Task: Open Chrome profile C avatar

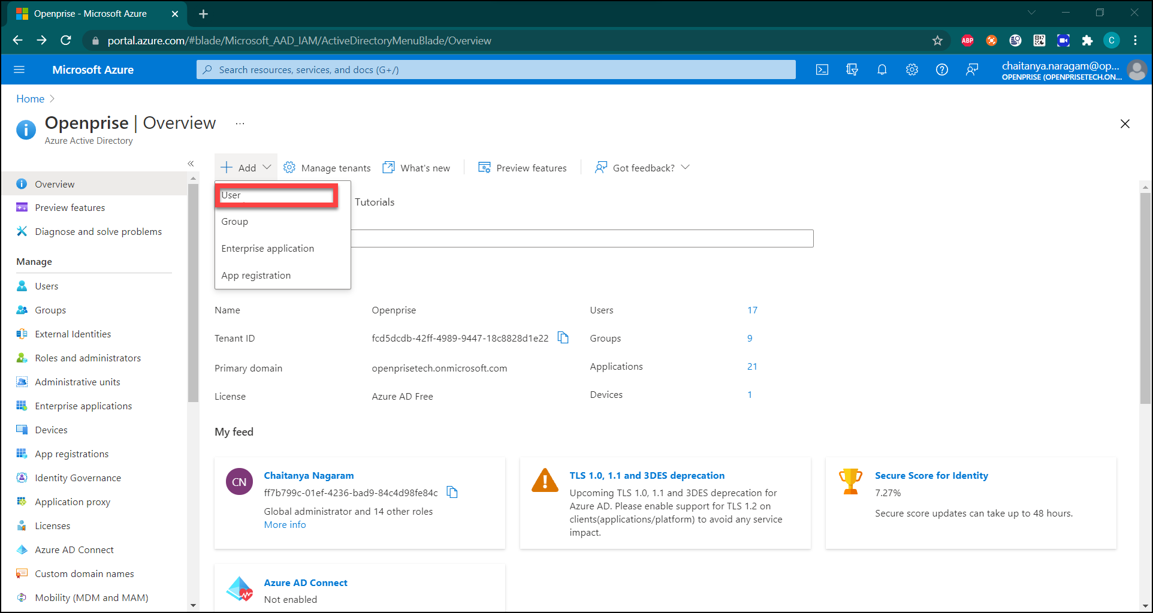Action: point(1112,41)
